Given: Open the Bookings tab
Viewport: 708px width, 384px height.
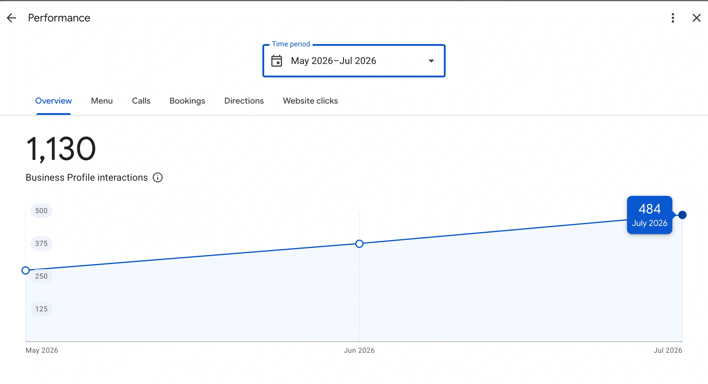Looking at the screenshot, I should [187, 101].
